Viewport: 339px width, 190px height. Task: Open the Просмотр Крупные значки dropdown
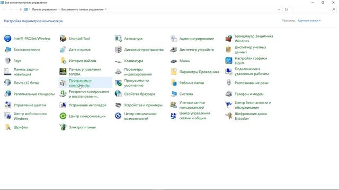[x=309, y=21]
